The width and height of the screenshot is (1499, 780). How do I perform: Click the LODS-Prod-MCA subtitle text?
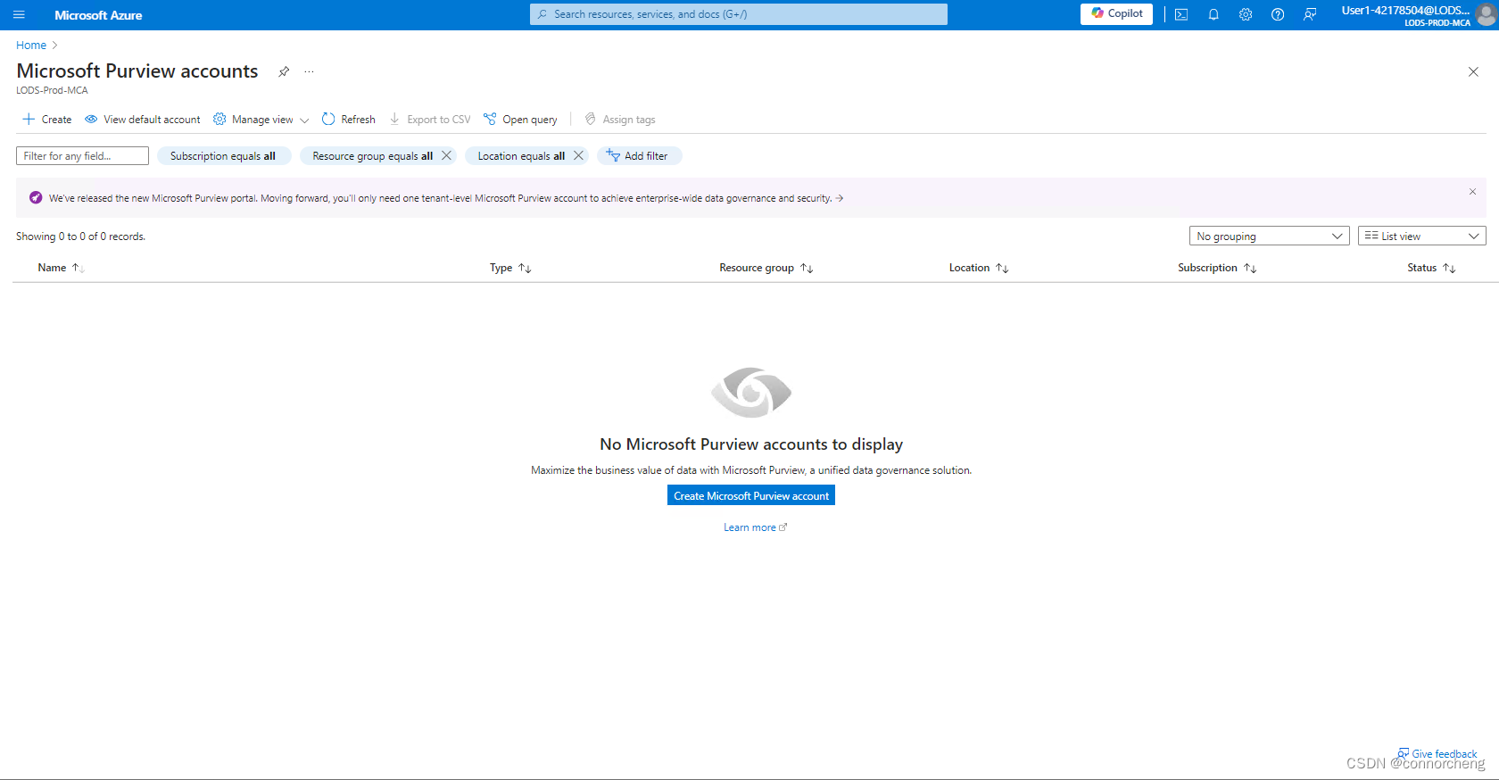[x=52, y=90]
